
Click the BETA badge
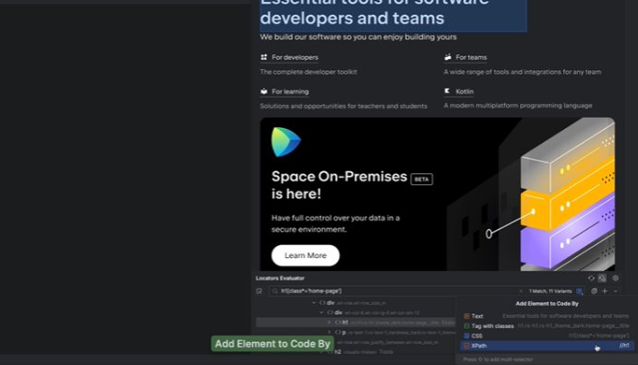tap(422, 179)
